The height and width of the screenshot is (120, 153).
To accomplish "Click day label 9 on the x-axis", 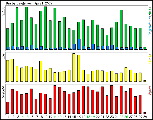I will click(46, 117).
